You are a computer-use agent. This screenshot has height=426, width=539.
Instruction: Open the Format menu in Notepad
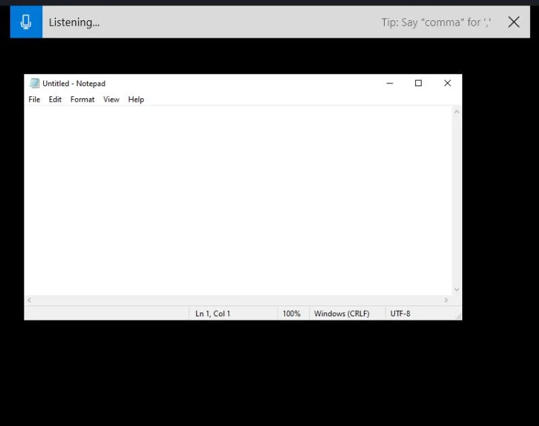point(82,100)
